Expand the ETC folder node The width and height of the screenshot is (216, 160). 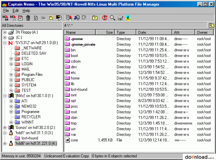coord(11,59)
